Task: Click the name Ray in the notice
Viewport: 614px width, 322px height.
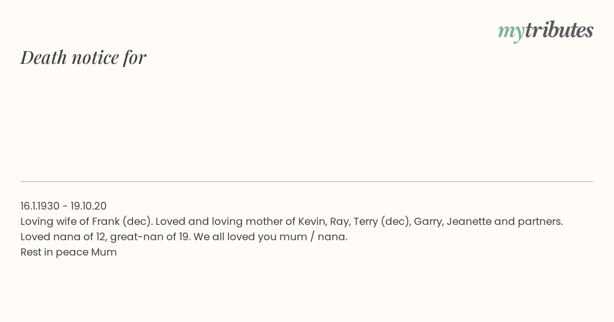Action: pos(338,221)
